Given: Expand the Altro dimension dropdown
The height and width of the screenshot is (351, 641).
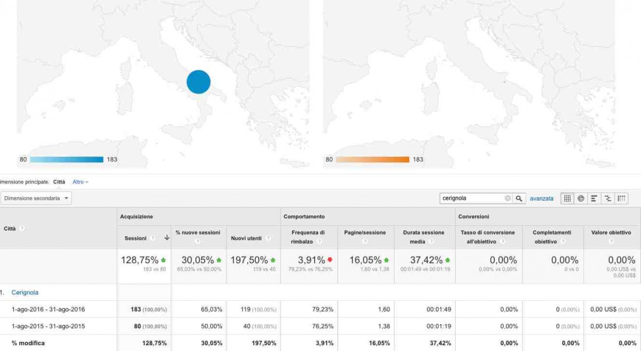Looking at the screenshot, I should [80, 182].
